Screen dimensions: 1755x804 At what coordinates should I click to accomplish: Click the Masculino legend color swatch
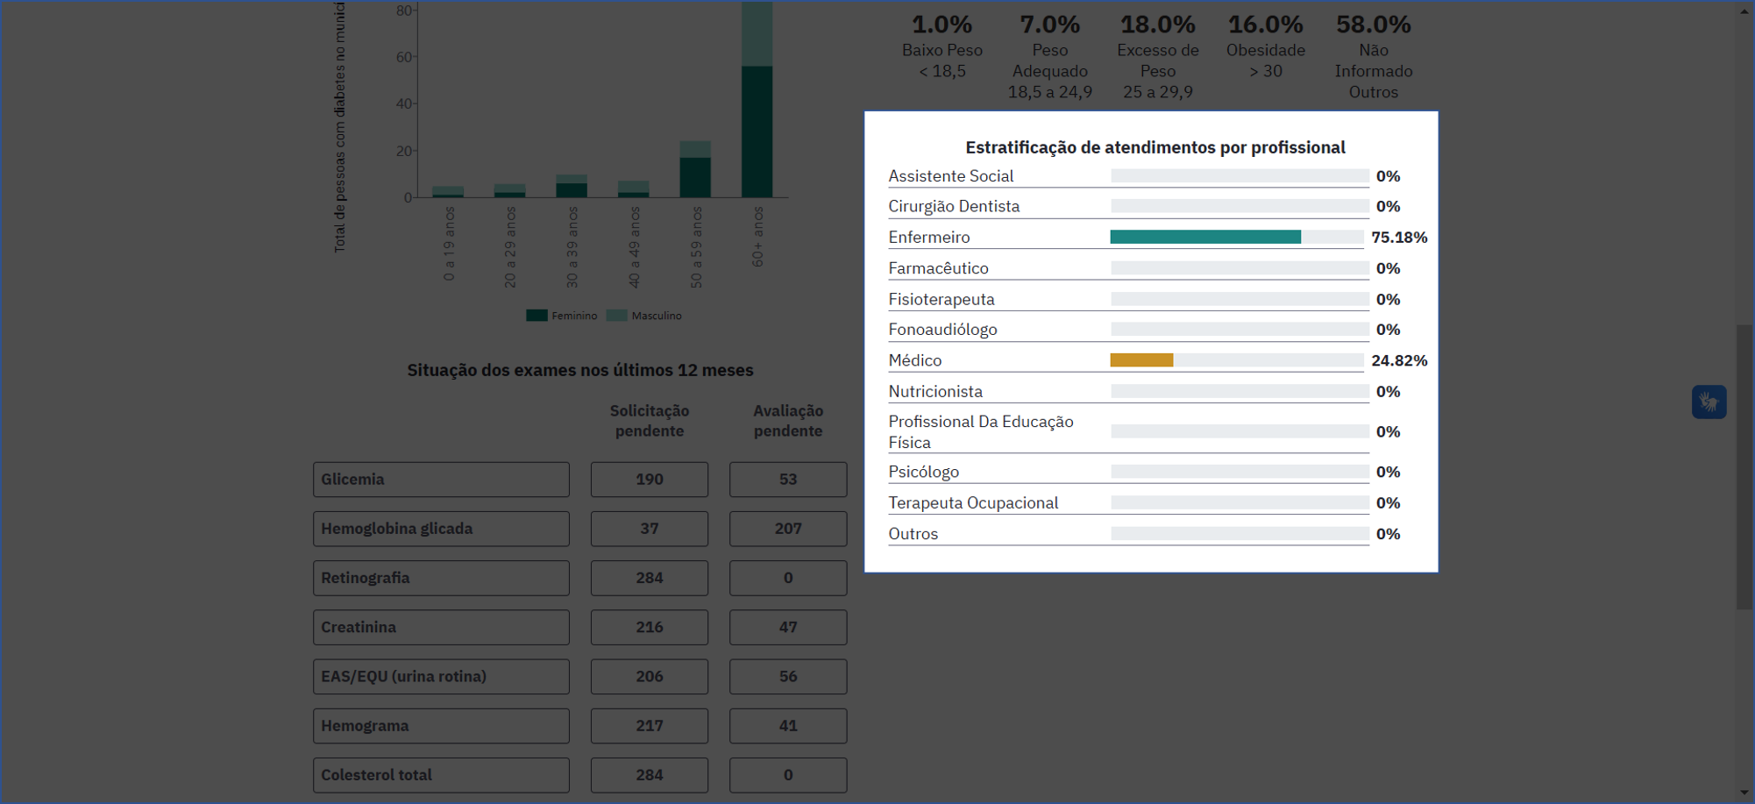pyautogui.click(x=616, y=316)
